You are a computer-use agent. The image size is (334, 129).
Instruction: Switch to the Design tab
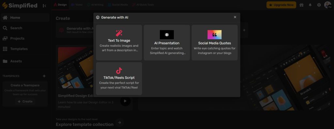[60, 5]
